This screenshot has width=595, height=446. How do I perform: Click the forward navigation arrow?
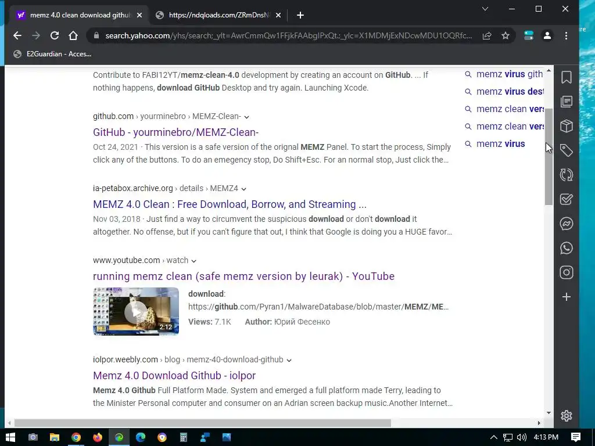tap(36, 35)
